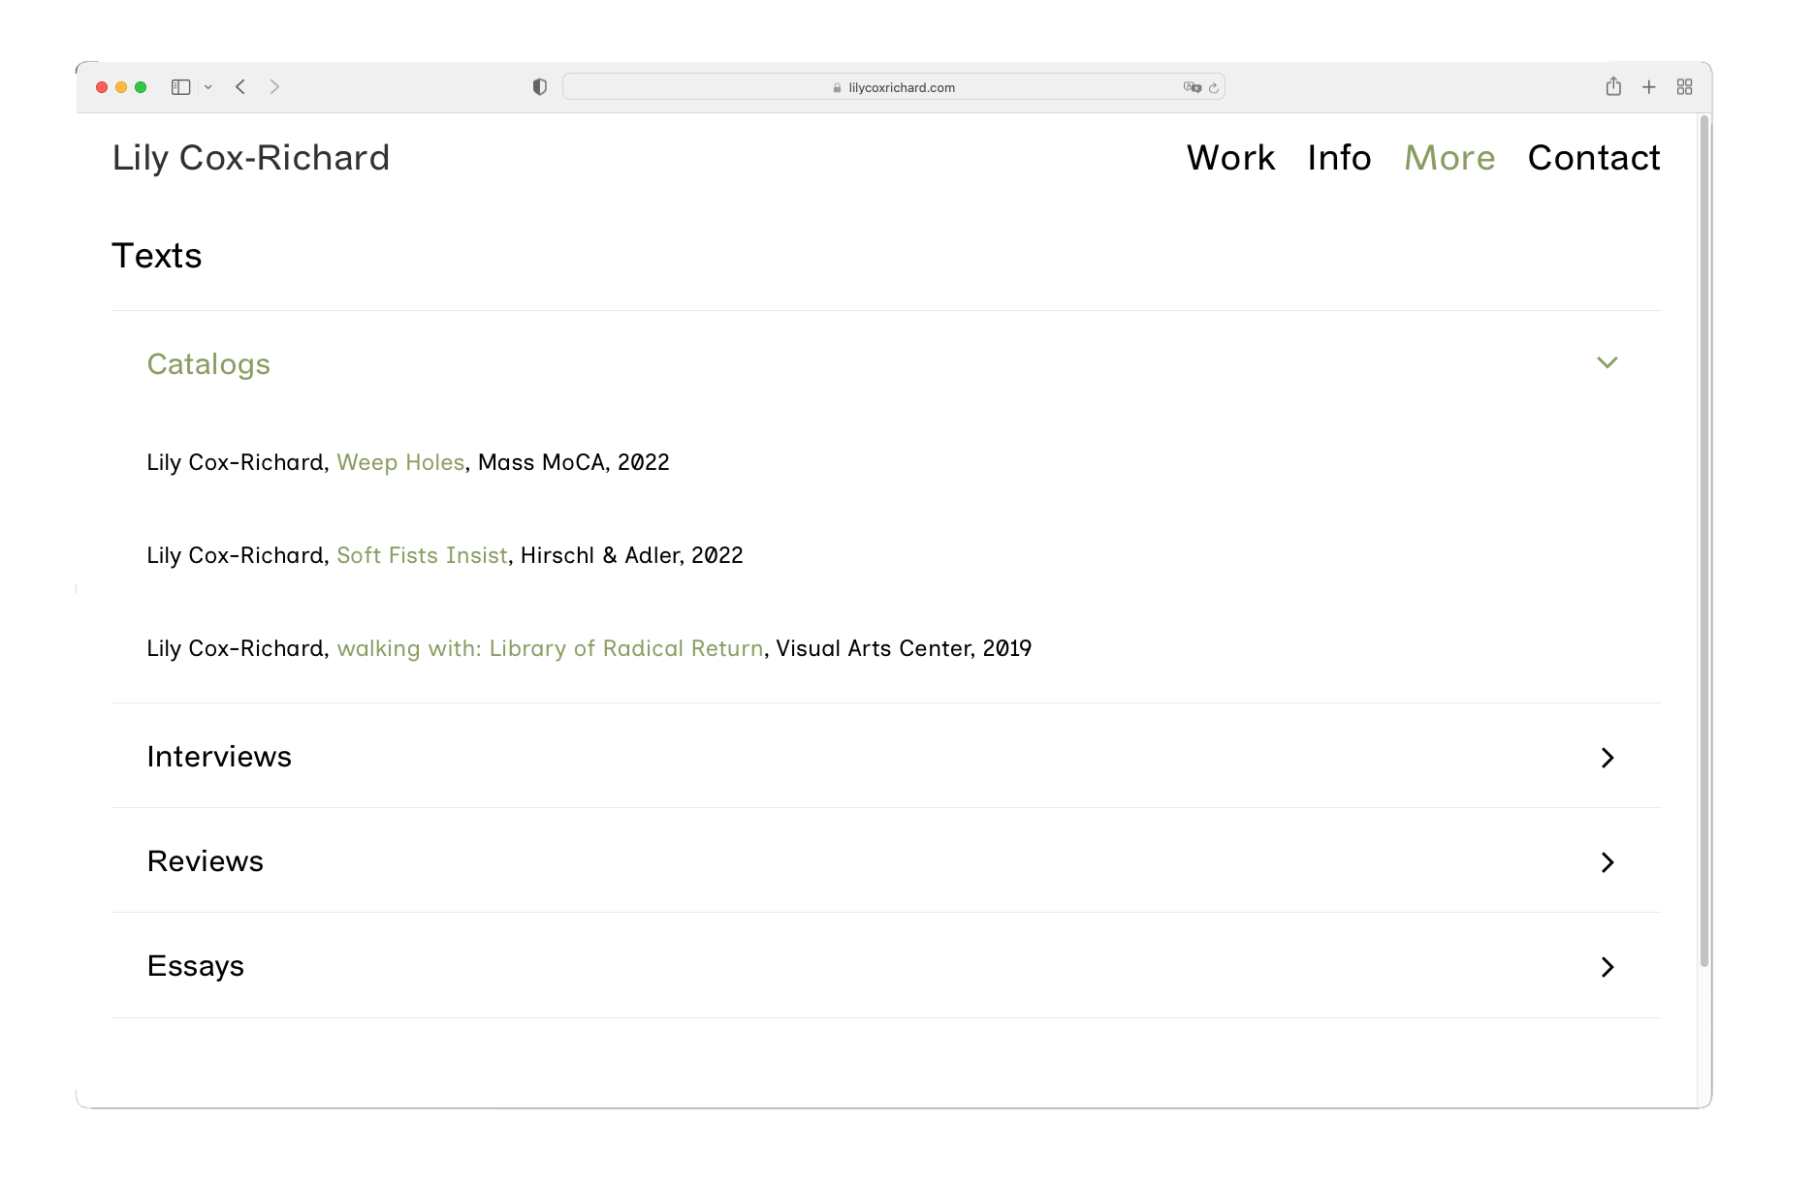This screenshot has height=1186, width=1815.
Task: Collapse the Catalogs section chevron
Action: tap(1607, 362)
